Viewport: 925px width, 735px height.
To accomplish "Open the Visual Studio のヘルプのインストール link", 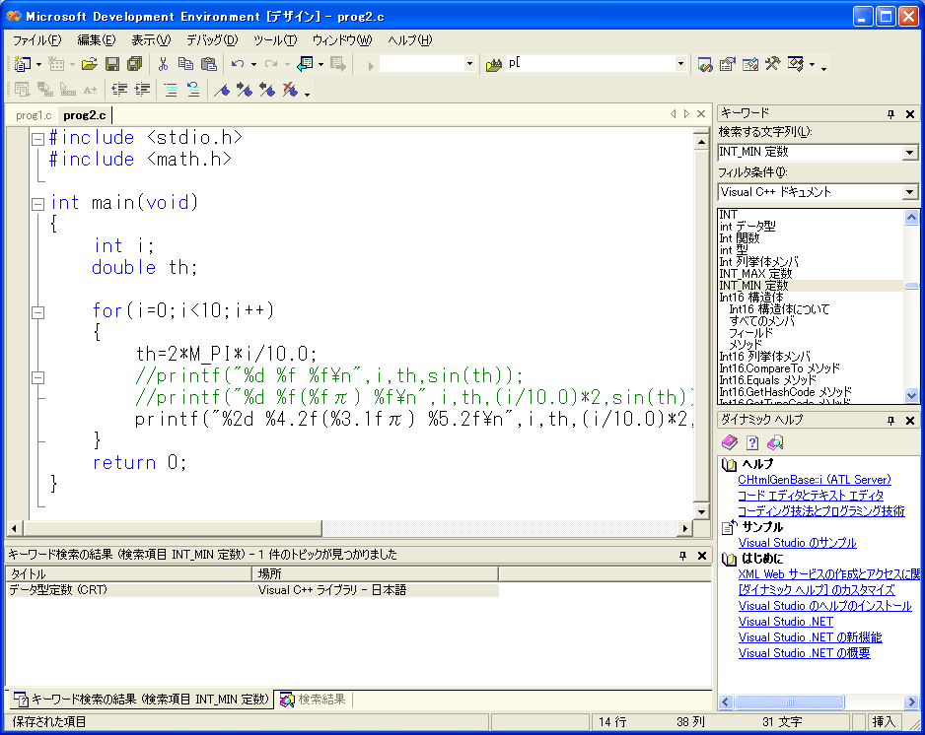I will tap(824, 606).
